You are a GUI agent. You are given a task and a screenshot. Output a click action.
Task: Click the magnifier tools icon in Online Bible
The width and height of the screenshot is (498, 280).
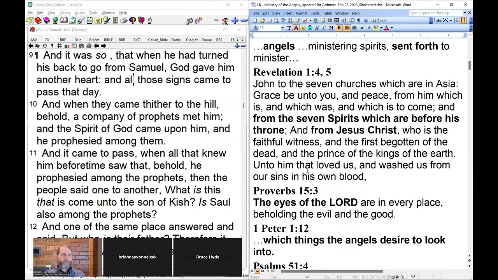pos(189,20)
